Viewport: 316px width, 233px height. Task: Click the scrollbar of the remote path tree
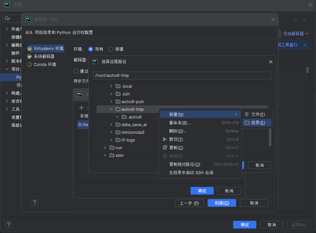tap(270, 137)
